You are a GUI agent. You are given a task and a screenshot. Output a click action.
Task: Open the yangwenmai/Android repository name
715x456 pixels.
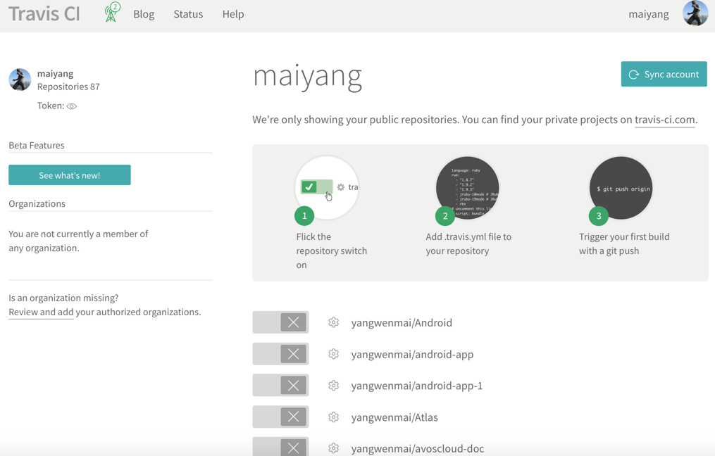[x=402, y=323]
